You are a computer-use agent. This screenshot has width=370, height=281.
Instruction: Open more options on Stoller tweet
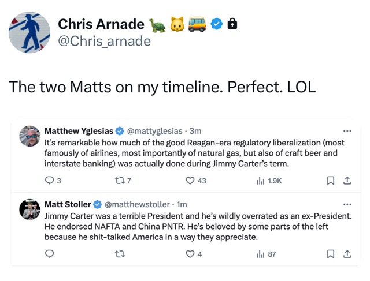tap(347, 204)
